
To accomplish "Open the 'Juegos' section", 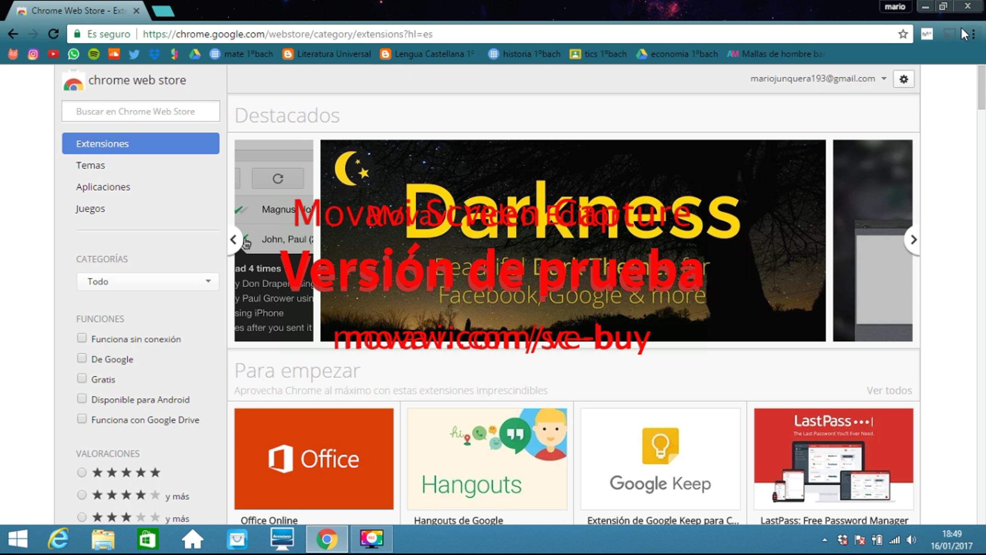I will click(x=90, y=209).
